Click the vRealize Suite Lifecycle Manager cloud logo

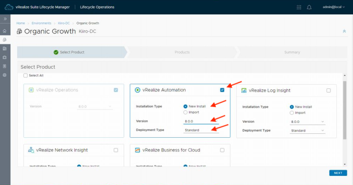click(9, 7)
